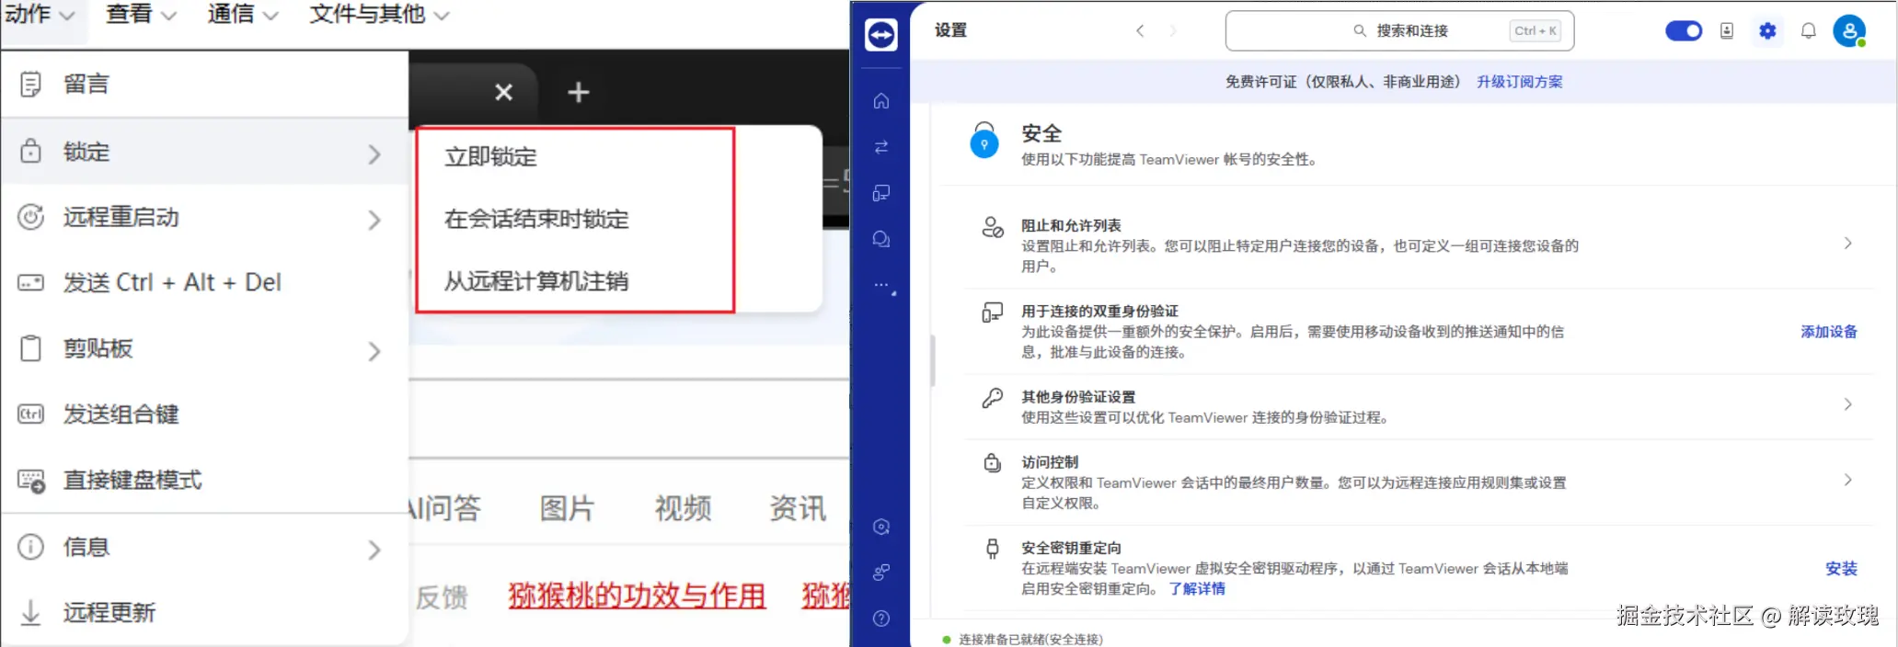Toggle the blue switch in header
Screen dimensions: 1898x647
pyautogui.click(x=1684, y=30)
